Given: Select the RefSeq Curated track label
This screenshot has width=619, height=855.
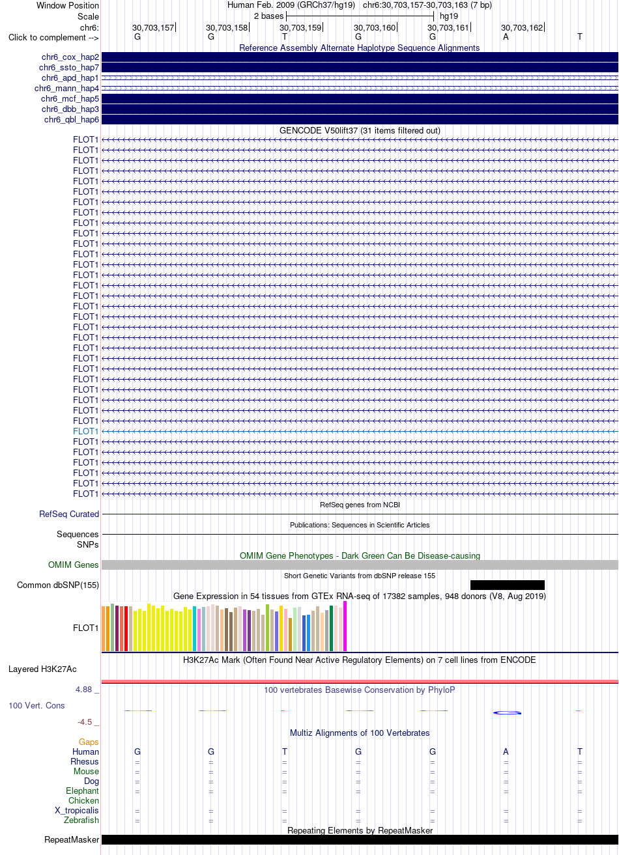Looking at the screenshot, I should [69, 514].
